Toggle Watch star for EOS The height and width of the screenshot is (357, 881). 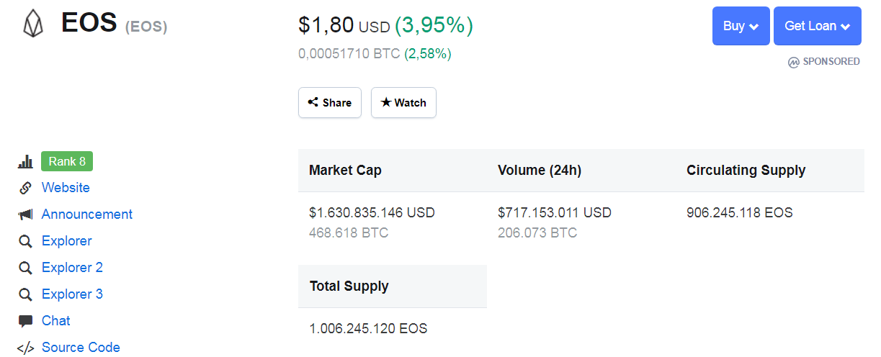(403, 103)
